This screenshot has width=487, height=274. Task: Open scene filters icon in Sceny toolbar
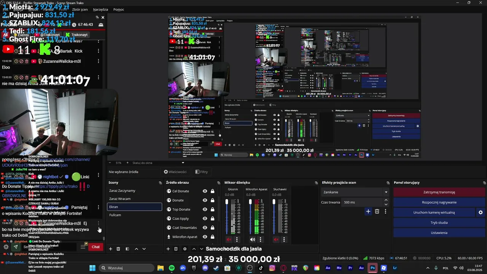coord(127,249)
